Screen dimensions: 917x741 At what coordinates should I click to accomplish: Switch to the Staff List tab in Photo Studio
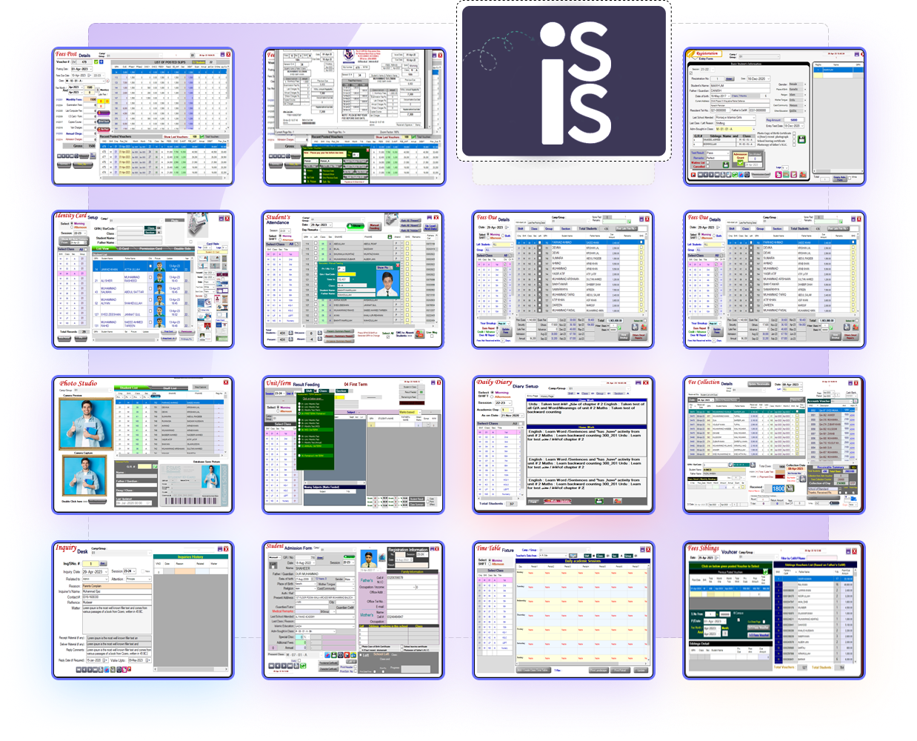point(170,388)
